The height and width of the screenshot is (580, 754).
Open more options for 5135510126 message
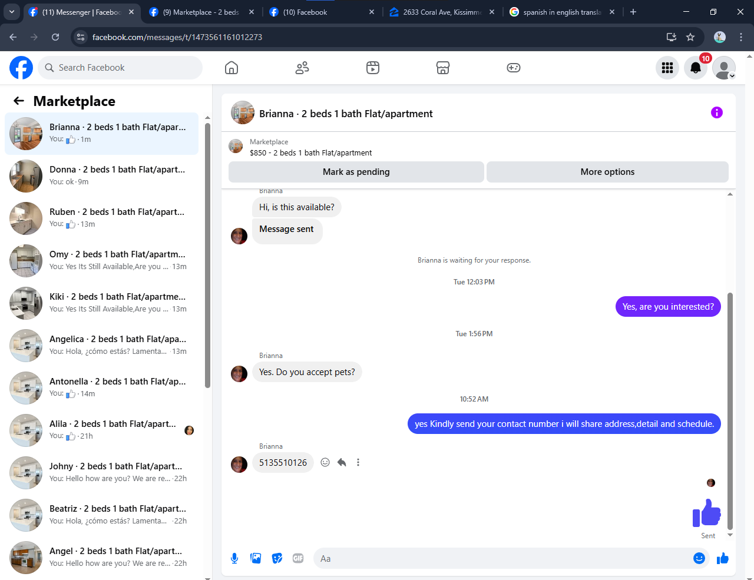[358, 462]
